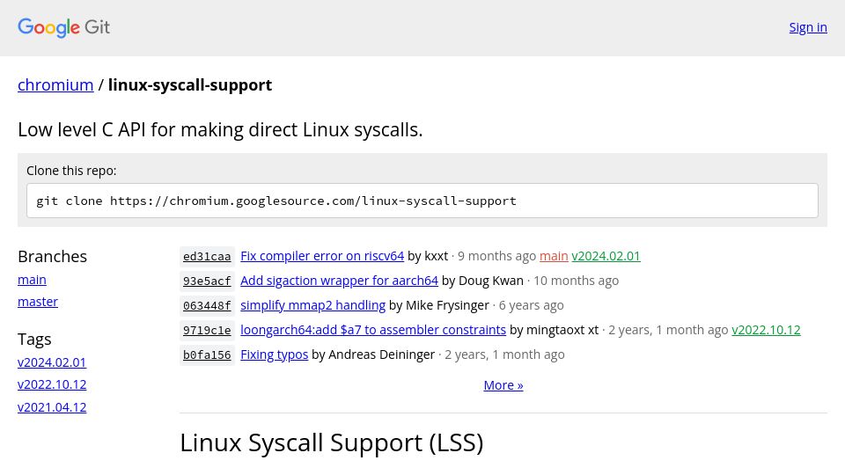Viewport: 845px width, 475px height.
Task: Open tag v2022.10.12 in Tags list
Action: [x=52, y=384]
